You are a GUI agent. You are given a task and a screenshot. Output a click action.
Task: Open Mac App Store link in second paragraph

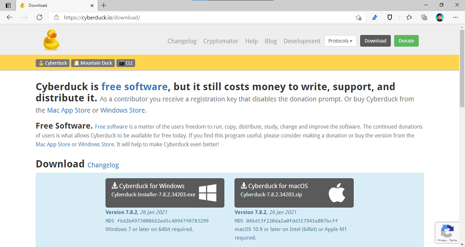click(x=53, y=144)
